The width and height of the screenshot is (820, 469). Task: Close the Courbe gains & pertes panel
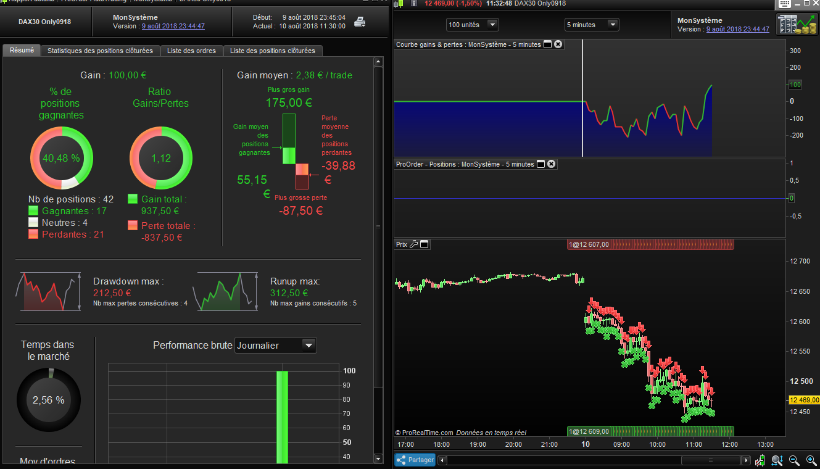tap(558, 44)
